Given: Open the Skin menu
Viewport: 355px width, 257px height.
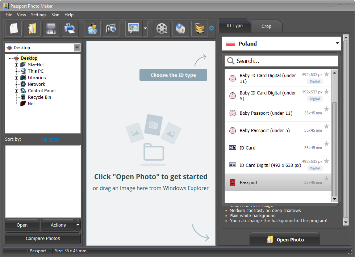Looking at the screenshot, I should click(x=55, y=15).
